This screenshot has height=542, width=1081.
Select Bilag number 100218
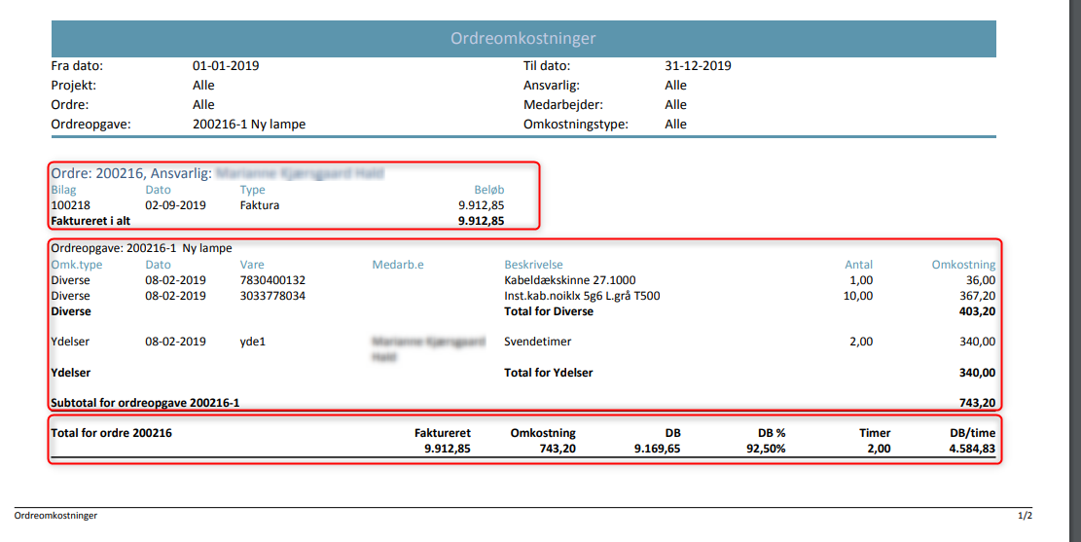pyautogui.click(x=70, y=205)
